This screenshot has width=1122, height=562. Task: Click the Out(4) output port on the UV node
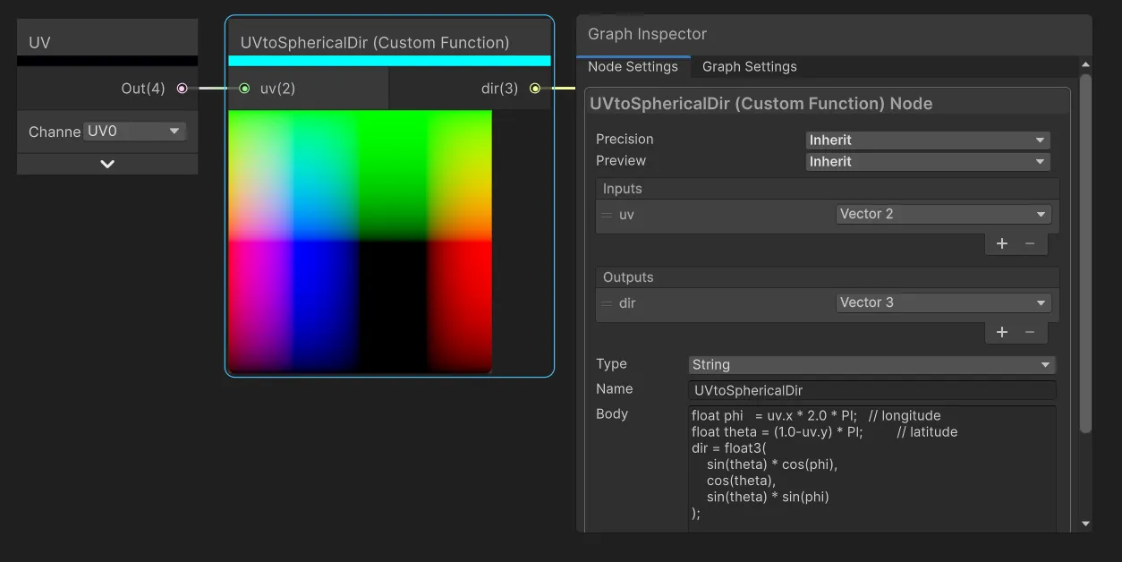[x=182, y=89]
